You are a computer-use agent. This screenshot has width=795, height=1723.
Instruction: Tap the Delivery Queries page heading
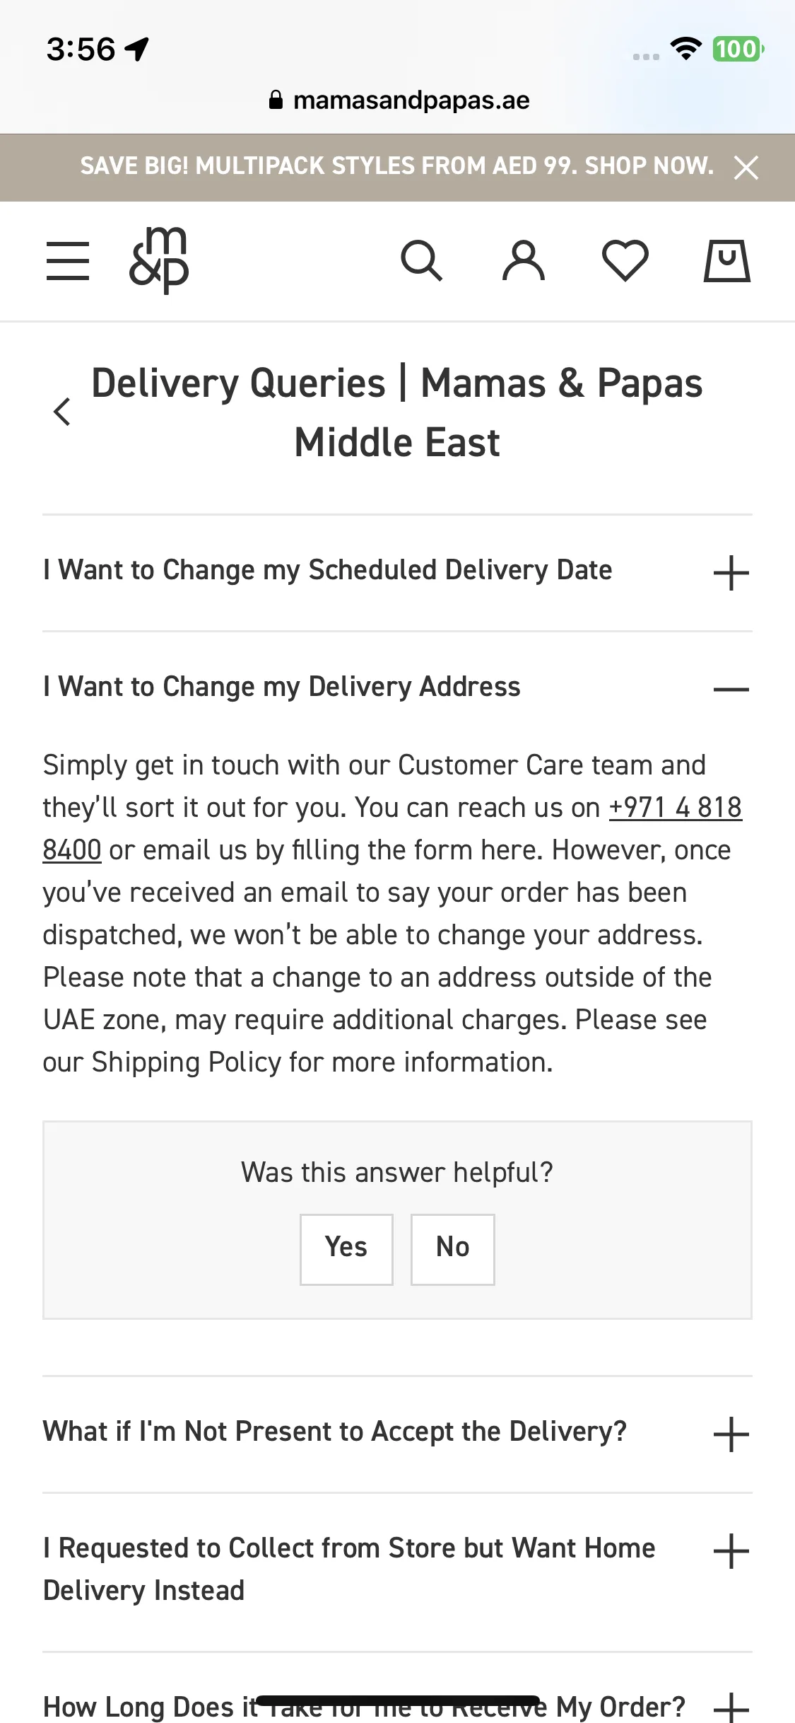[x=397, y=412]
